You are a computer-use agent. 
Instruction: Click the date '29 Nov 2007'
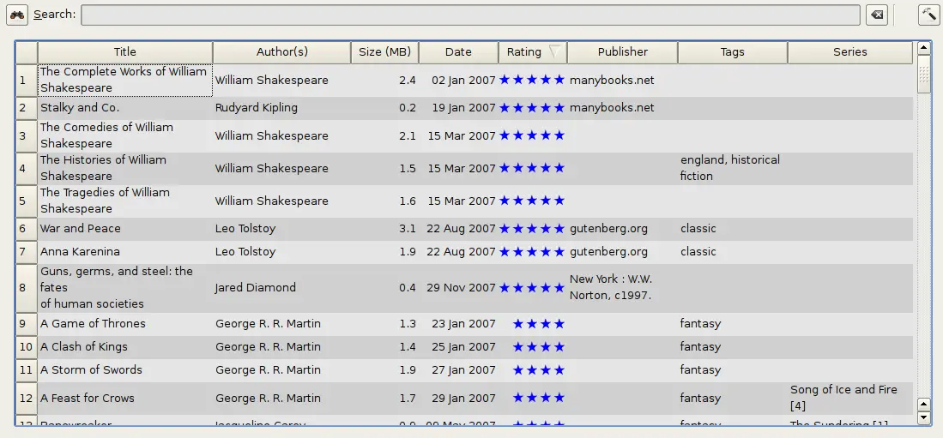(x=462, y=288)
